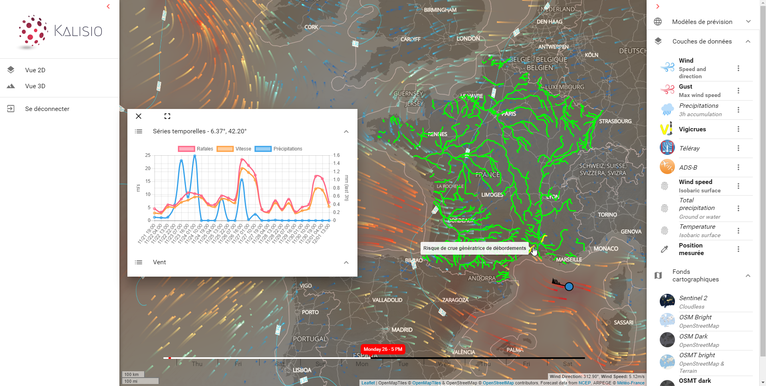Enable the Vigicrues layer icon
The width and height of the screenshot is (766, 386).
coord(667,129)
